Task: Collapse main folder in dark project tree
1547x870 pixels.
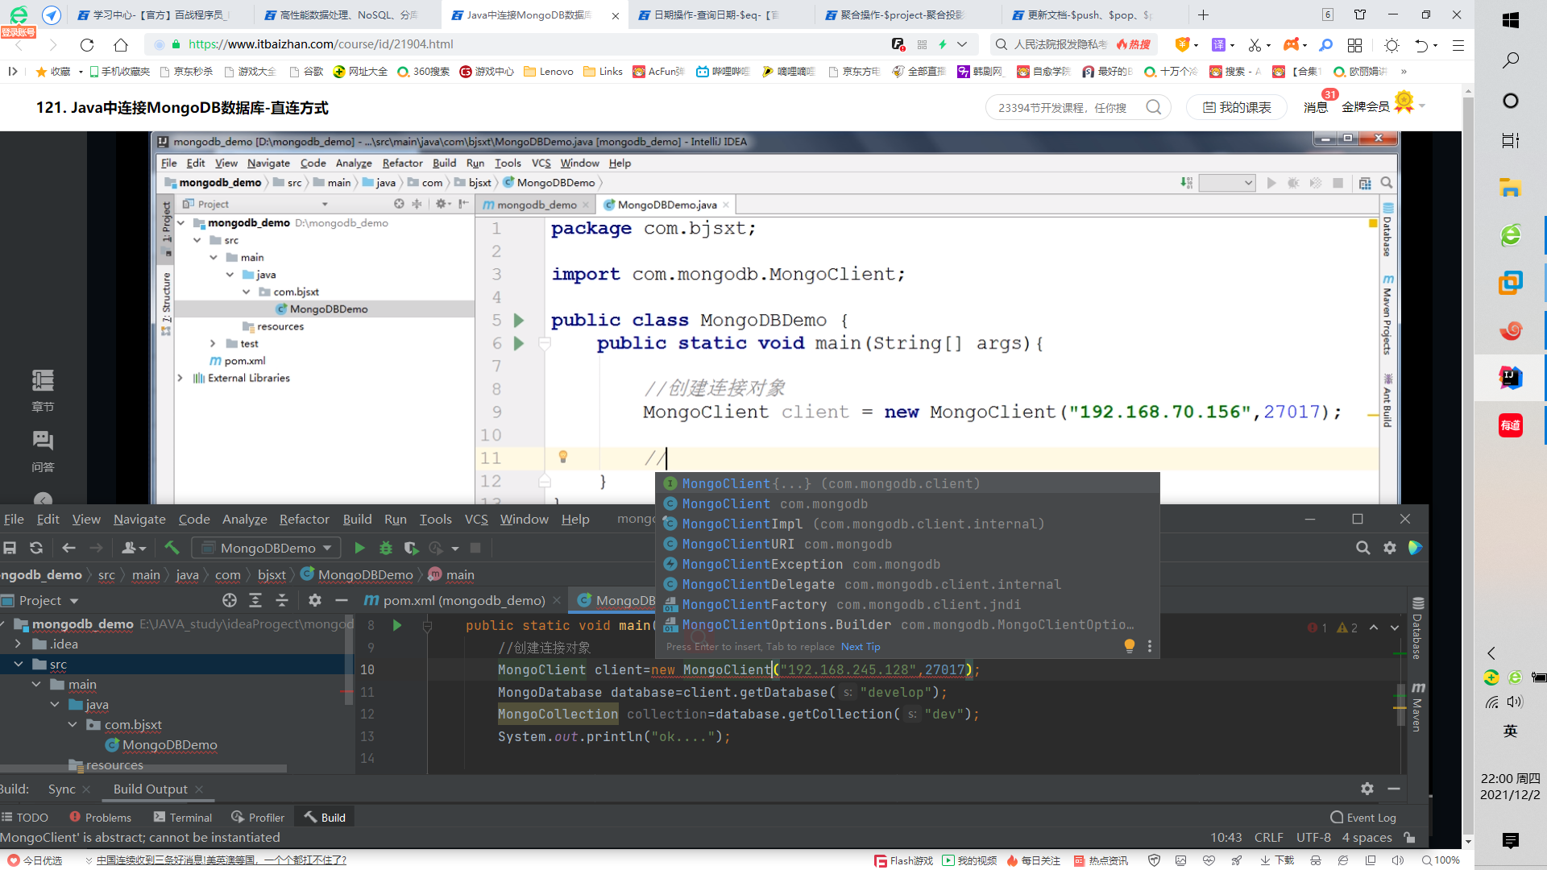Action: (36, 684)
